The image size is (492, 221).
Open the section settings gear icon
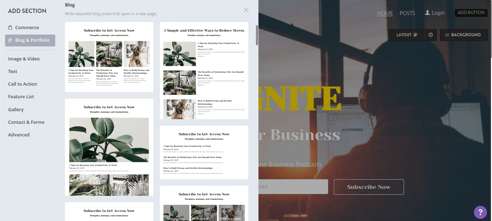(431, 35)
